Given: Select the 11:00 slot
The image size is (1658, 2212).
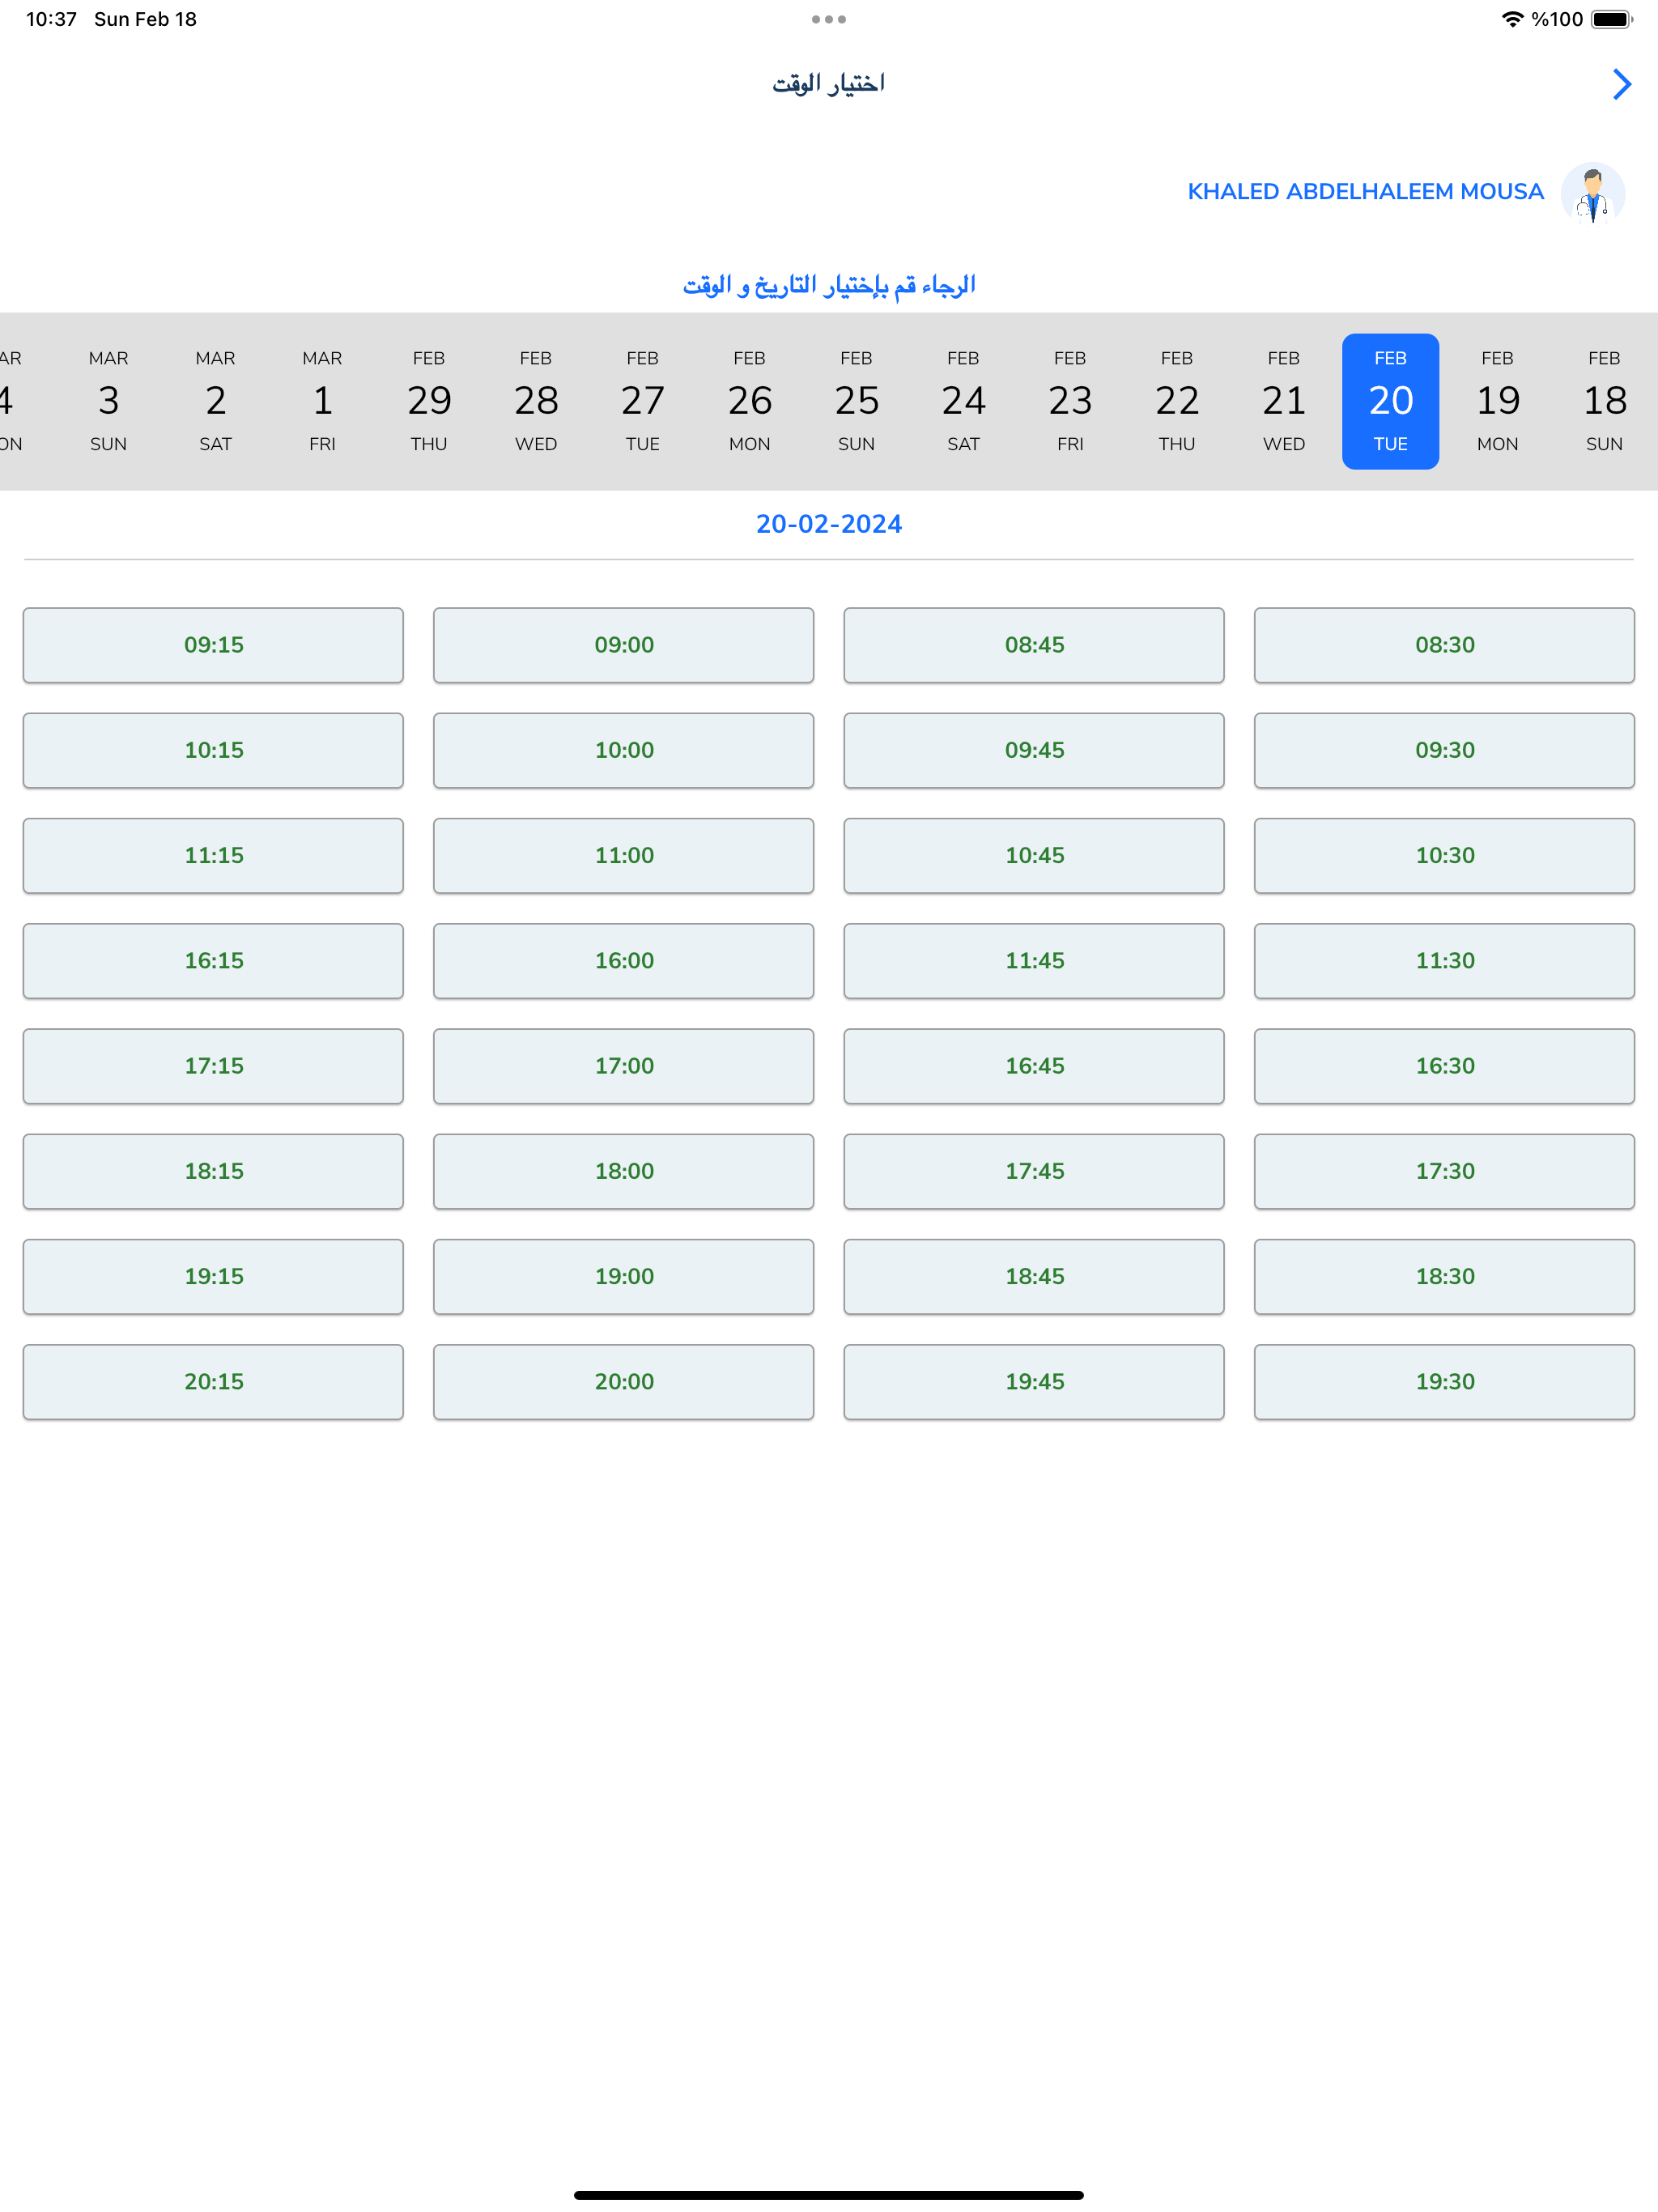Looking at the screenshot, I should click(624, 856).
